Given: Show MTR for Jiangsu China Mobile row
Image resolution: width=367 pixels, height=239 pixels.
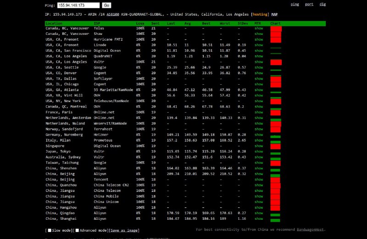Looking at the screenshot, I should pos(259,196).
